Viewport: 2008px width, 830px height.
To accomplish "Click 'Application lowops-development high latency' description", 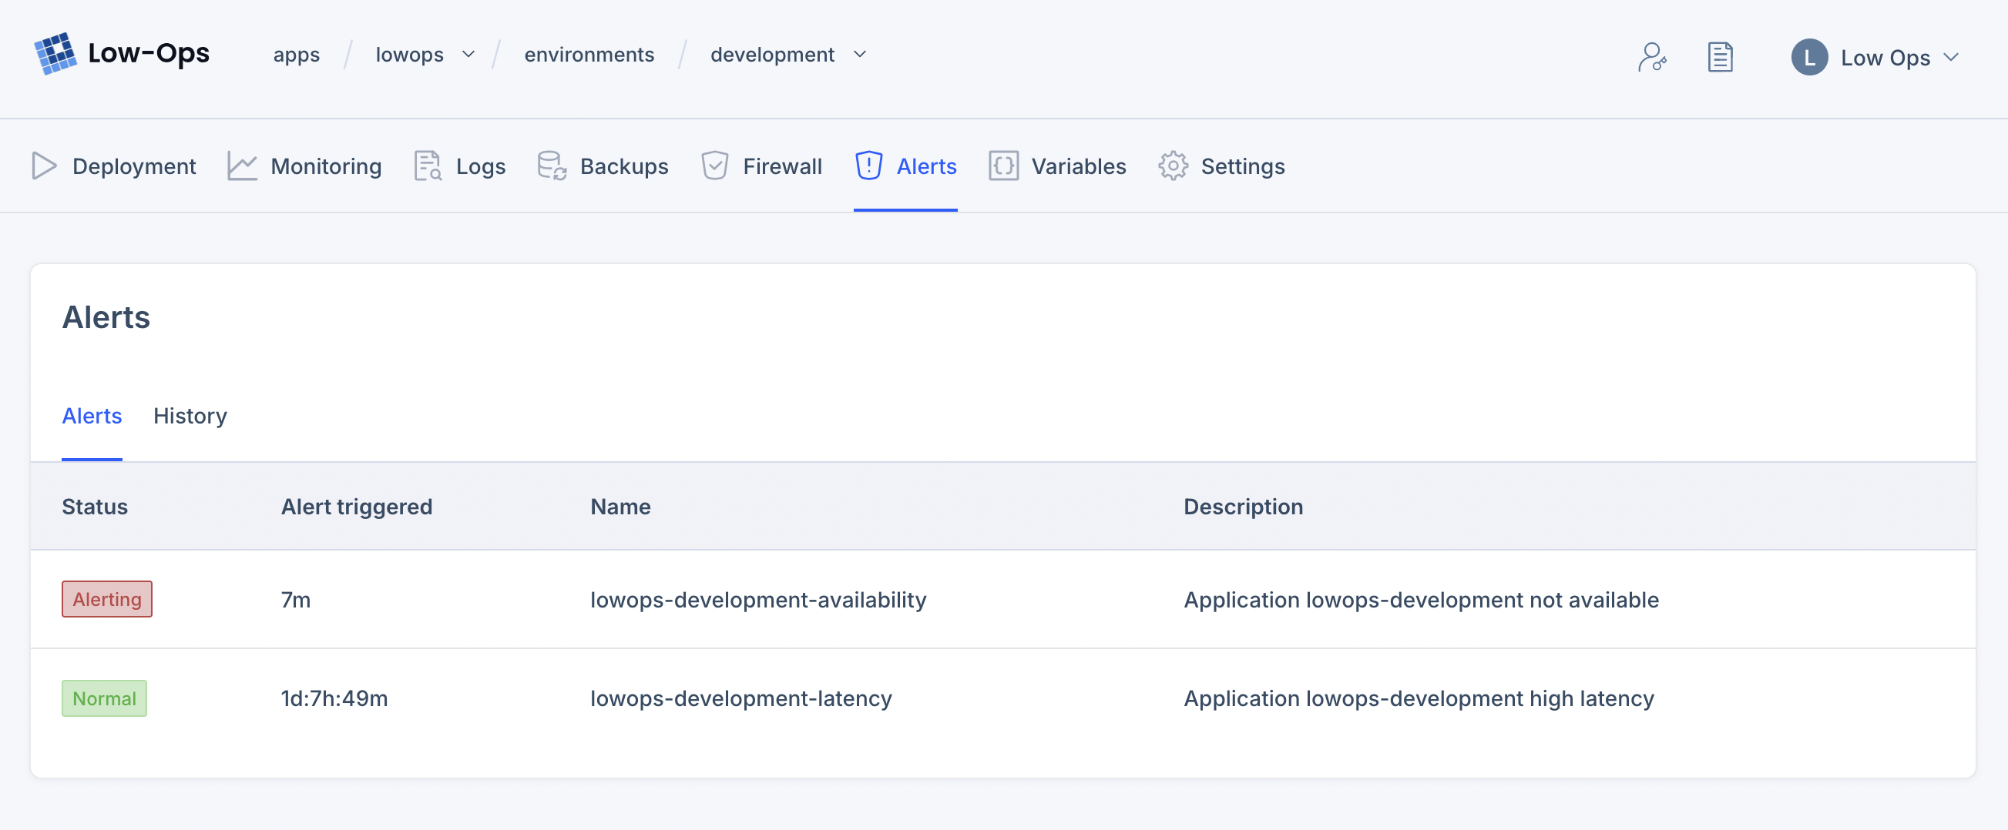I will click(x=1419, y=698).
